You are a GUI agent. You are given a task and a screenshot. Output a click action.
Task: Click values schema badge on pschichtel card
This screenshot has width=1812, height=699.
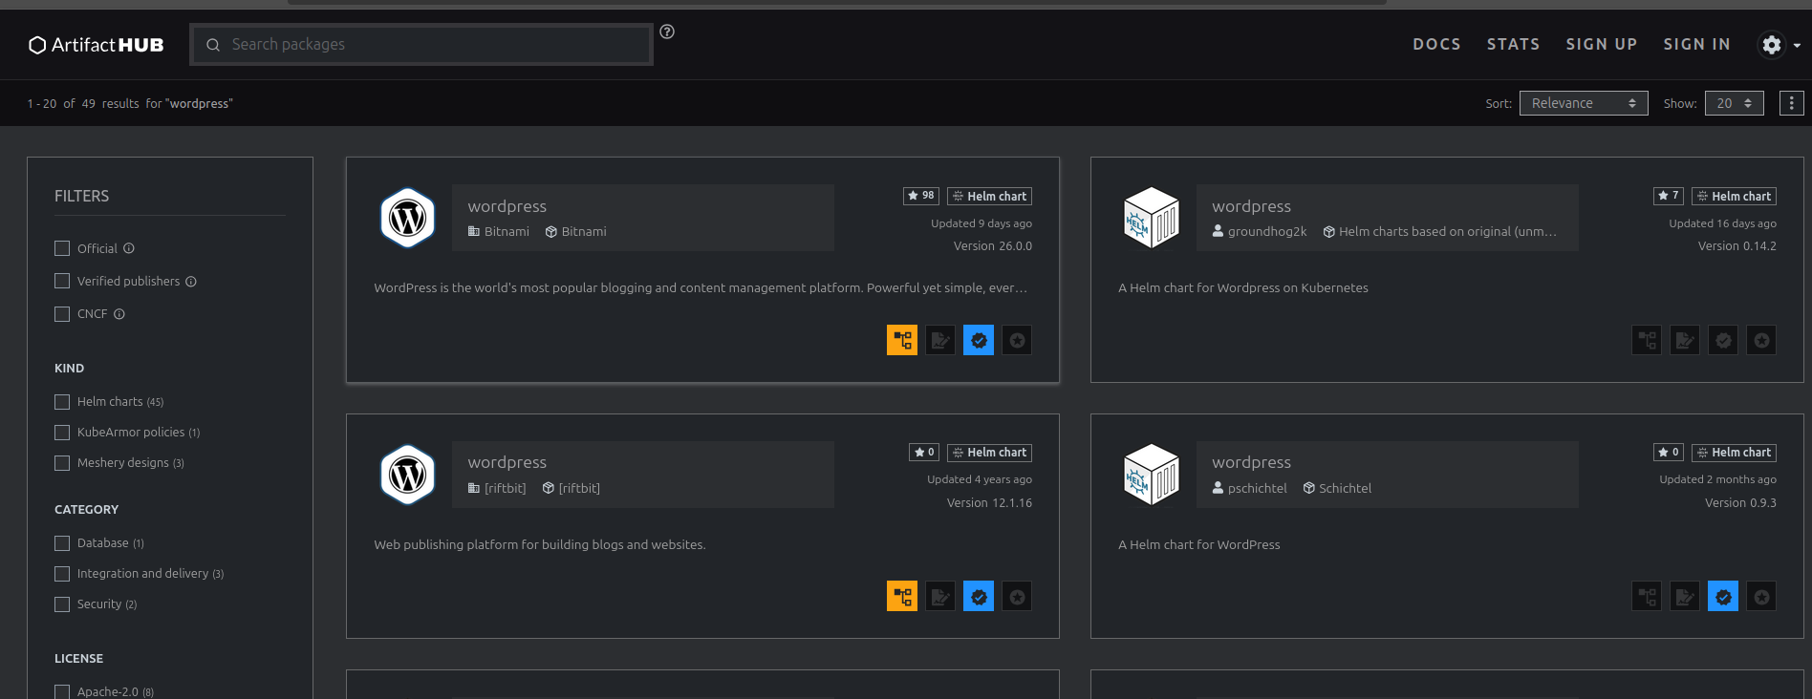tap(1647, 597)
